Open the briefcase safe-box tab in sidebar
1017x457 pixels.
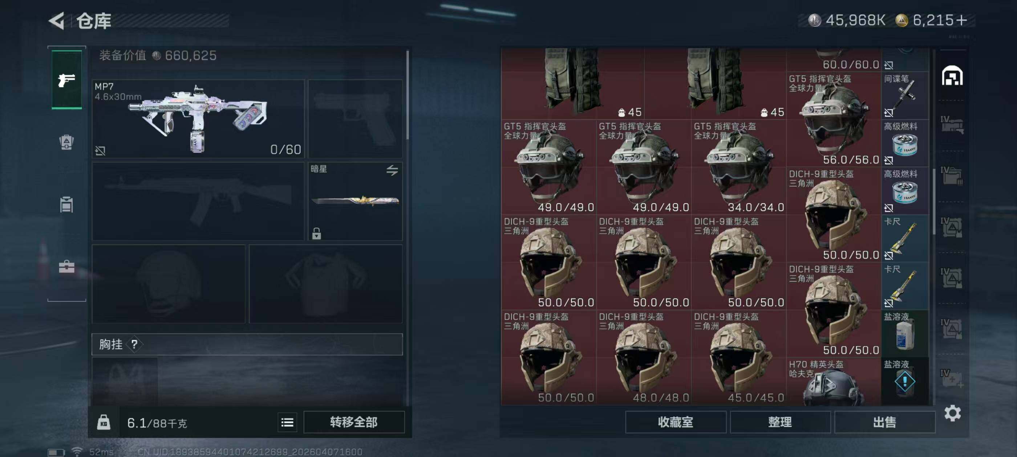(66, 267)
